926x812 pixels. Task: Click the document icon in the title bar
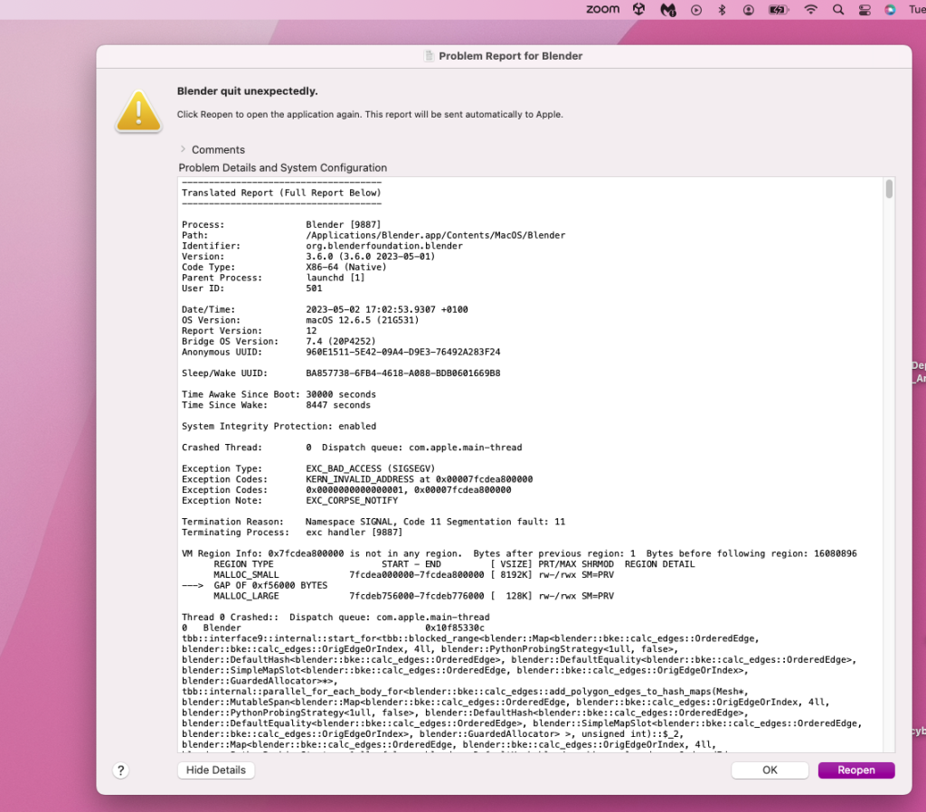430,56
